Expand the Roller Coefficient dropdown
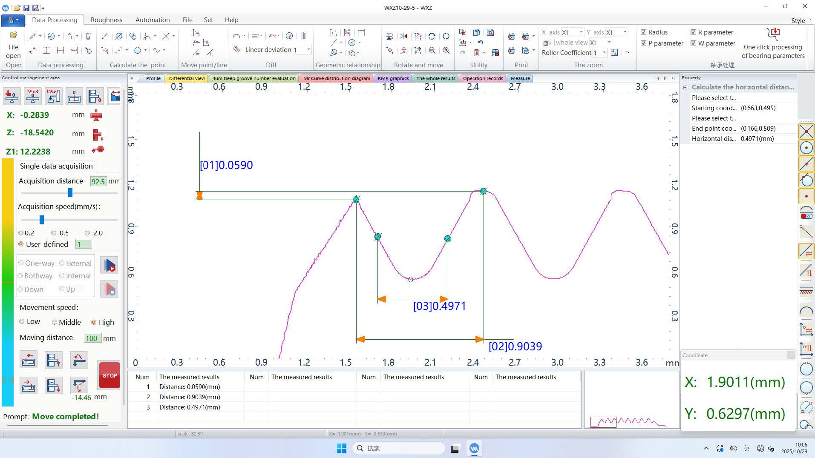Viewport: 815px width, 458px height. [x=604, y=53]
